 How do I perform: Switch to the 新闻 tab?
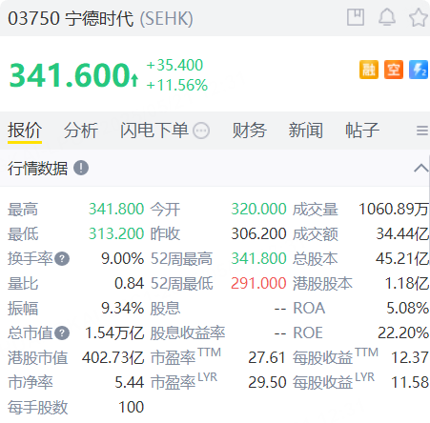tap(306, 131)
